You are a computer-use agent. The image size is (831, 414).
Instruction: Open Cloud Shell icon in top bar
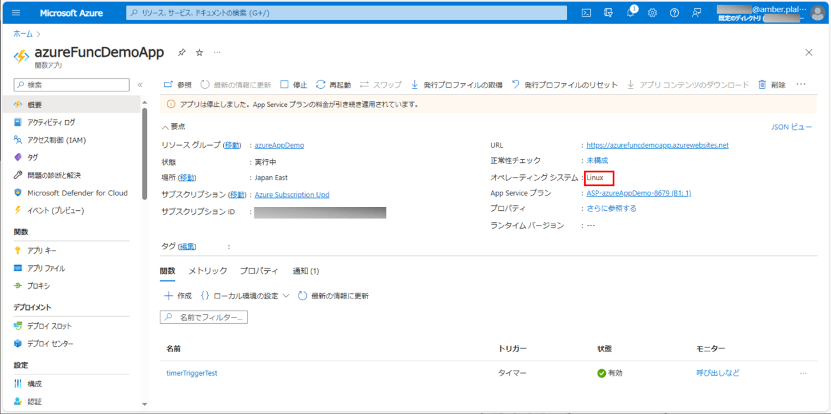pyautogui.click(x=586, y=13)
